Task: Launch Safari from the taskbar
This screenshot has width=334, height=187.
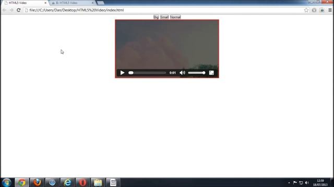Action: (x=52, y=182)
